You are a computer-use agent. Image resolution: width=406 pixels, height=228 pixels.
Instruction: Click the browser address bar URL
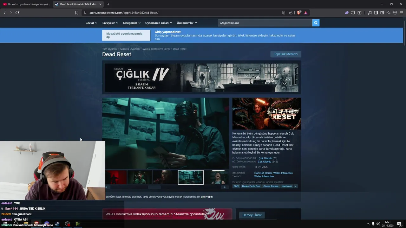point(124,13)
